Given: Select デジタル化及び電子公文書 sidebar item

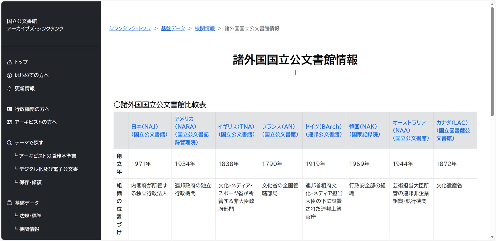Looking at the screenshot, I should coord(48,169).
